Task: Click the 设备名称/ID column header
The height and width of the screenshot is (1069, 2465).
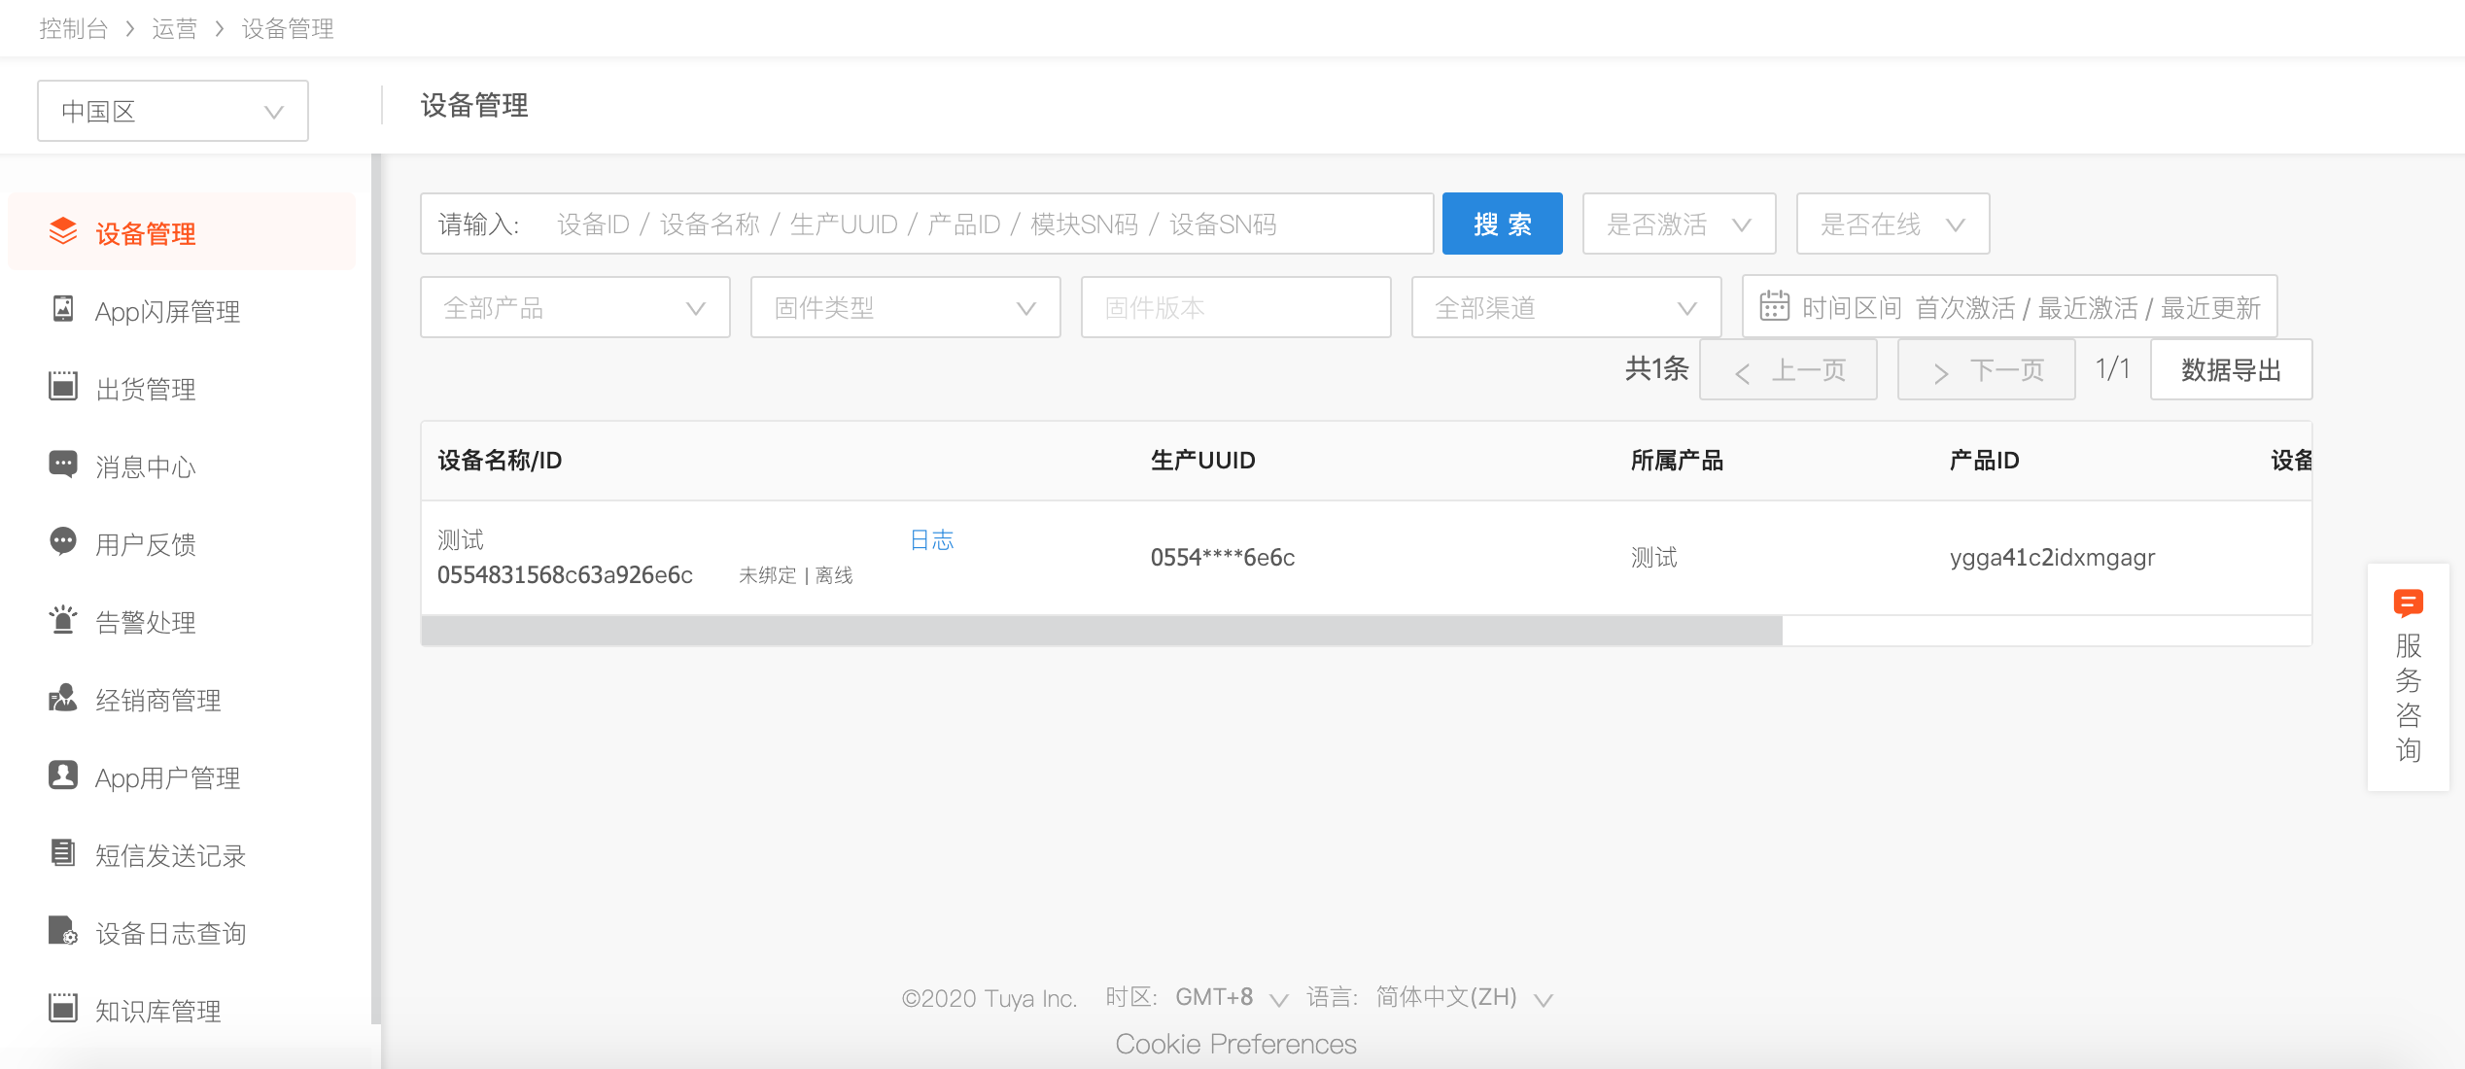Action: 500,460
